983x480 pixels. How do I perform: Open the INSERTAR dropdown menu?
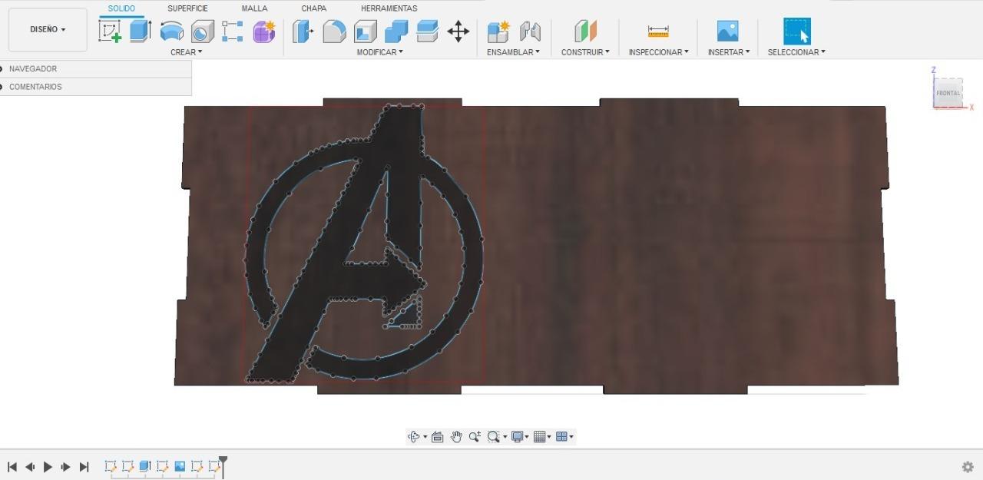729,52
